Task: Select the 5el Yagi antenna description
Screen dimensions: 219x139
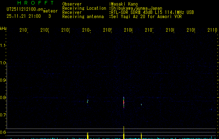Action: (146, 17)
